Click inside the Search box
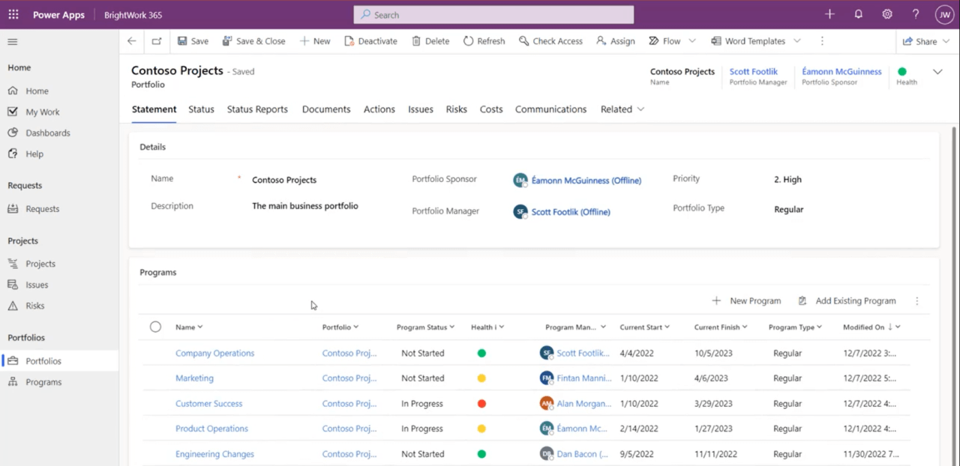 (x=493, y=14)
